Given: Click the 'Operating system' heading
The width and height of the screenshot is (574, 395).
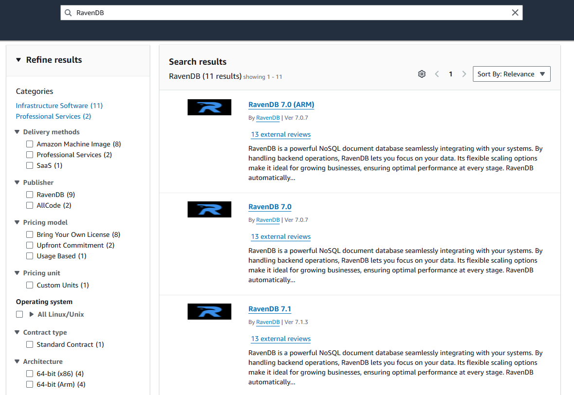Looking at the screenshot, I should tap(44, 302).
